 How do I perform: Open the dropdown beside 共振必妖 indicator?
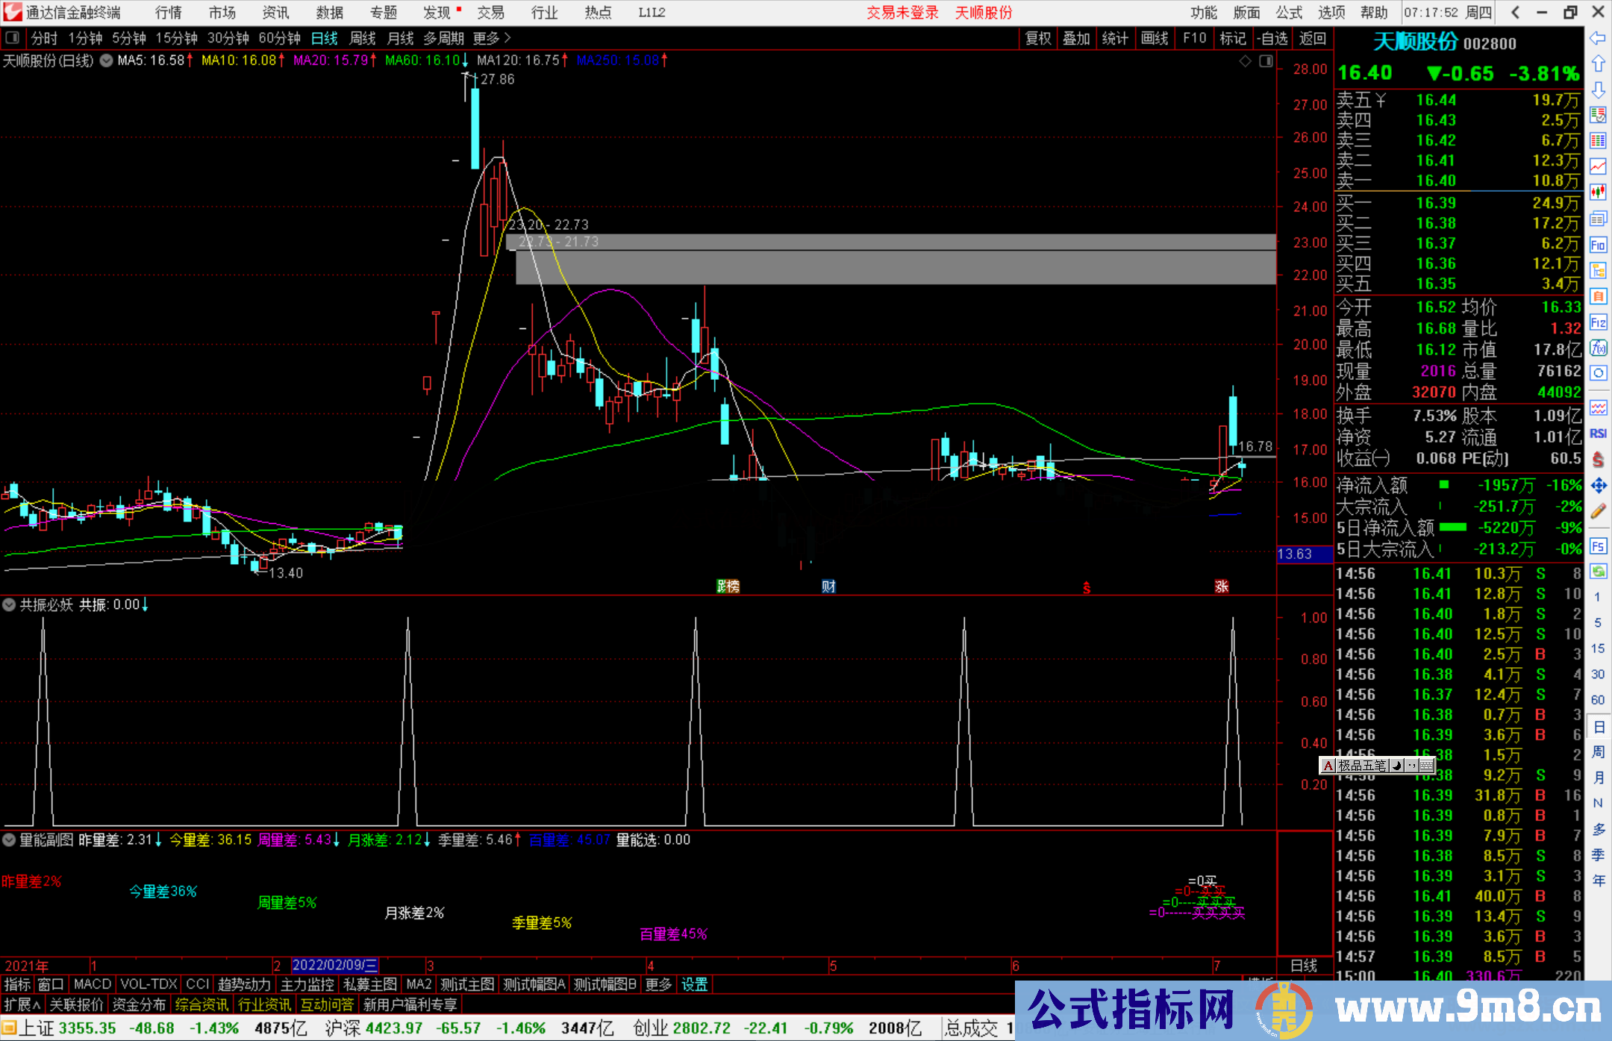pos(9,604)
